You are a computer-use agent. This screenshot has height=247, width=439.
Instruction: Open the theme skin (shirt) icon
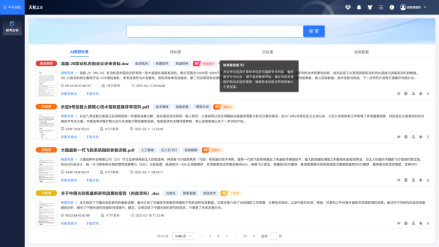pyautogui.click(x=370, y=7)
